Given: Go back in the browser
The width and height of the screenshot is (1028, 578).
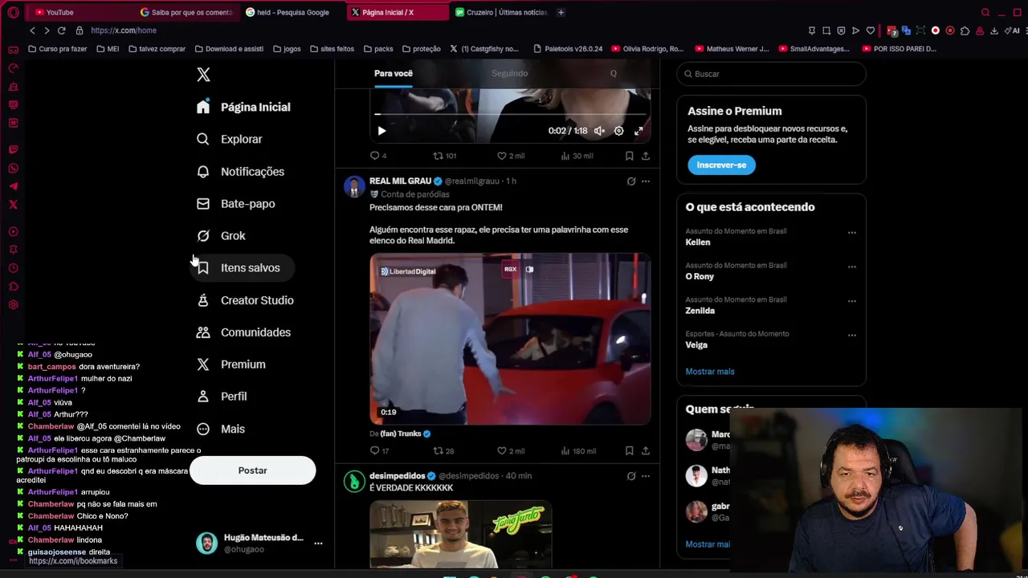Looking at the screenshot, I should click(x=32, y=31).
